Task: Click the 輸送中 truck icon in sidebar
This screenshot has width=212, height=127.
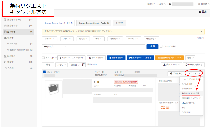Action: (x=5, y=38)
